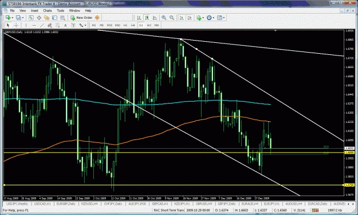This screenshot has width=358, height=215.
Task: Click the New Order button
Action: pos(81,18)
